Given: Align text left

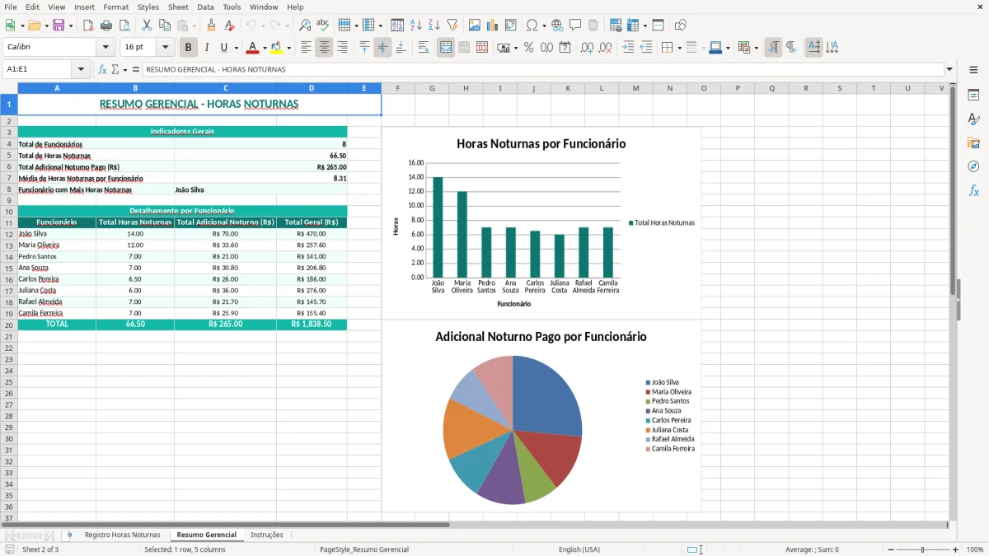Looking at the screenshot, I should 306,48.
